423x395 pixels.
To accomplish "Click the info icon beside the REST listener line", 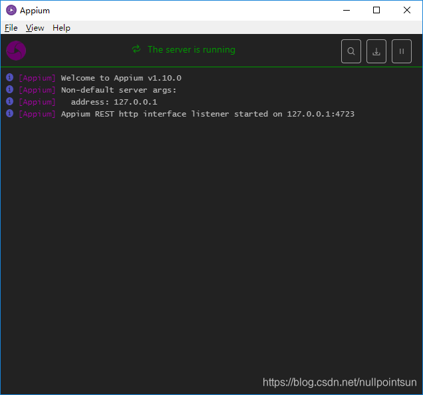I will 9,113.
